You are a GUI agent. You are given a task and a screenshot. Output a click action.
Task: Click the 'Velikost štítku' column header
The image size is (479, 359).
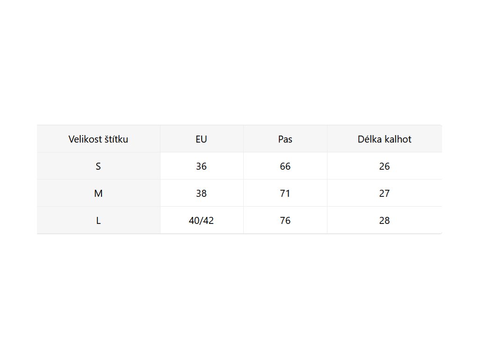pyautogui.click(x=98, y=139)
